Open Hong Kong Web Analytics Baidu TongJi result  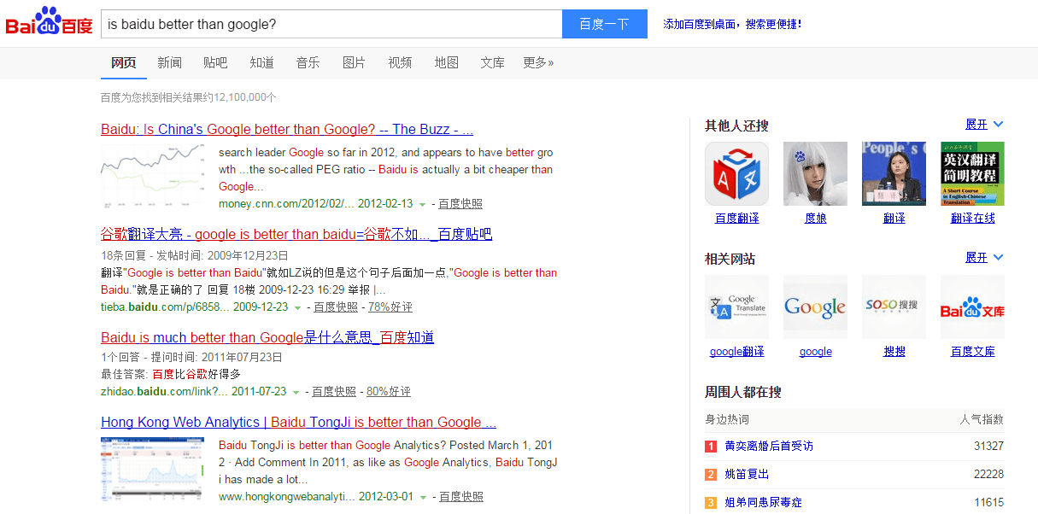pyautogui.click(x=298, y=422)
